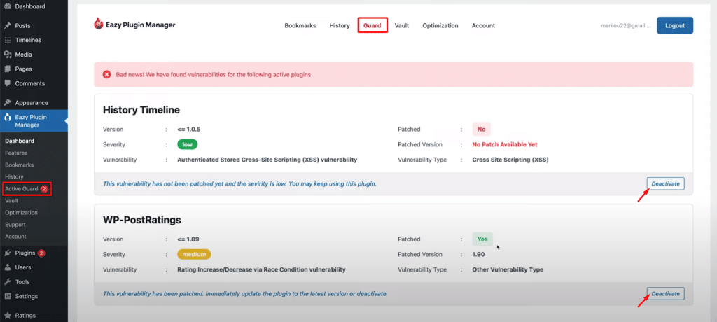Image resolution: width=717 pixels, height=322 pixels.
Task: Open the Active Guard submenu item
Action: click(22, 188)
